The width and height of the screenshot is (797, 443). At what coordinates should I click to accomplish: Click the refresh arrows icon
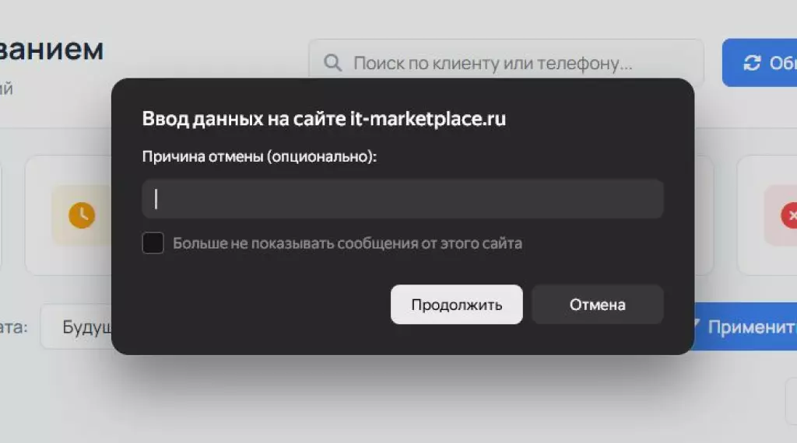(752, 63)
